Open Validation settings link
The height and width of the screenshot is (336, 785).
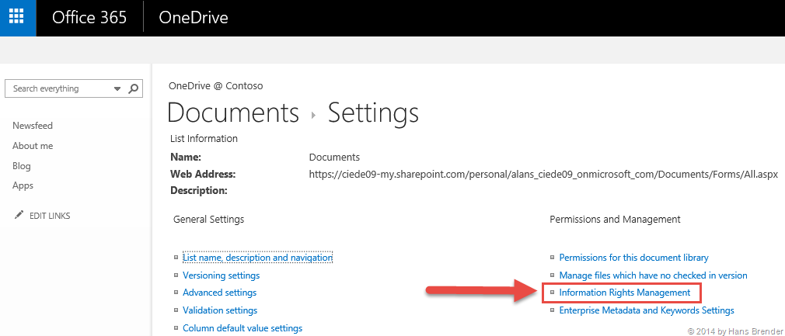point(220,310)
